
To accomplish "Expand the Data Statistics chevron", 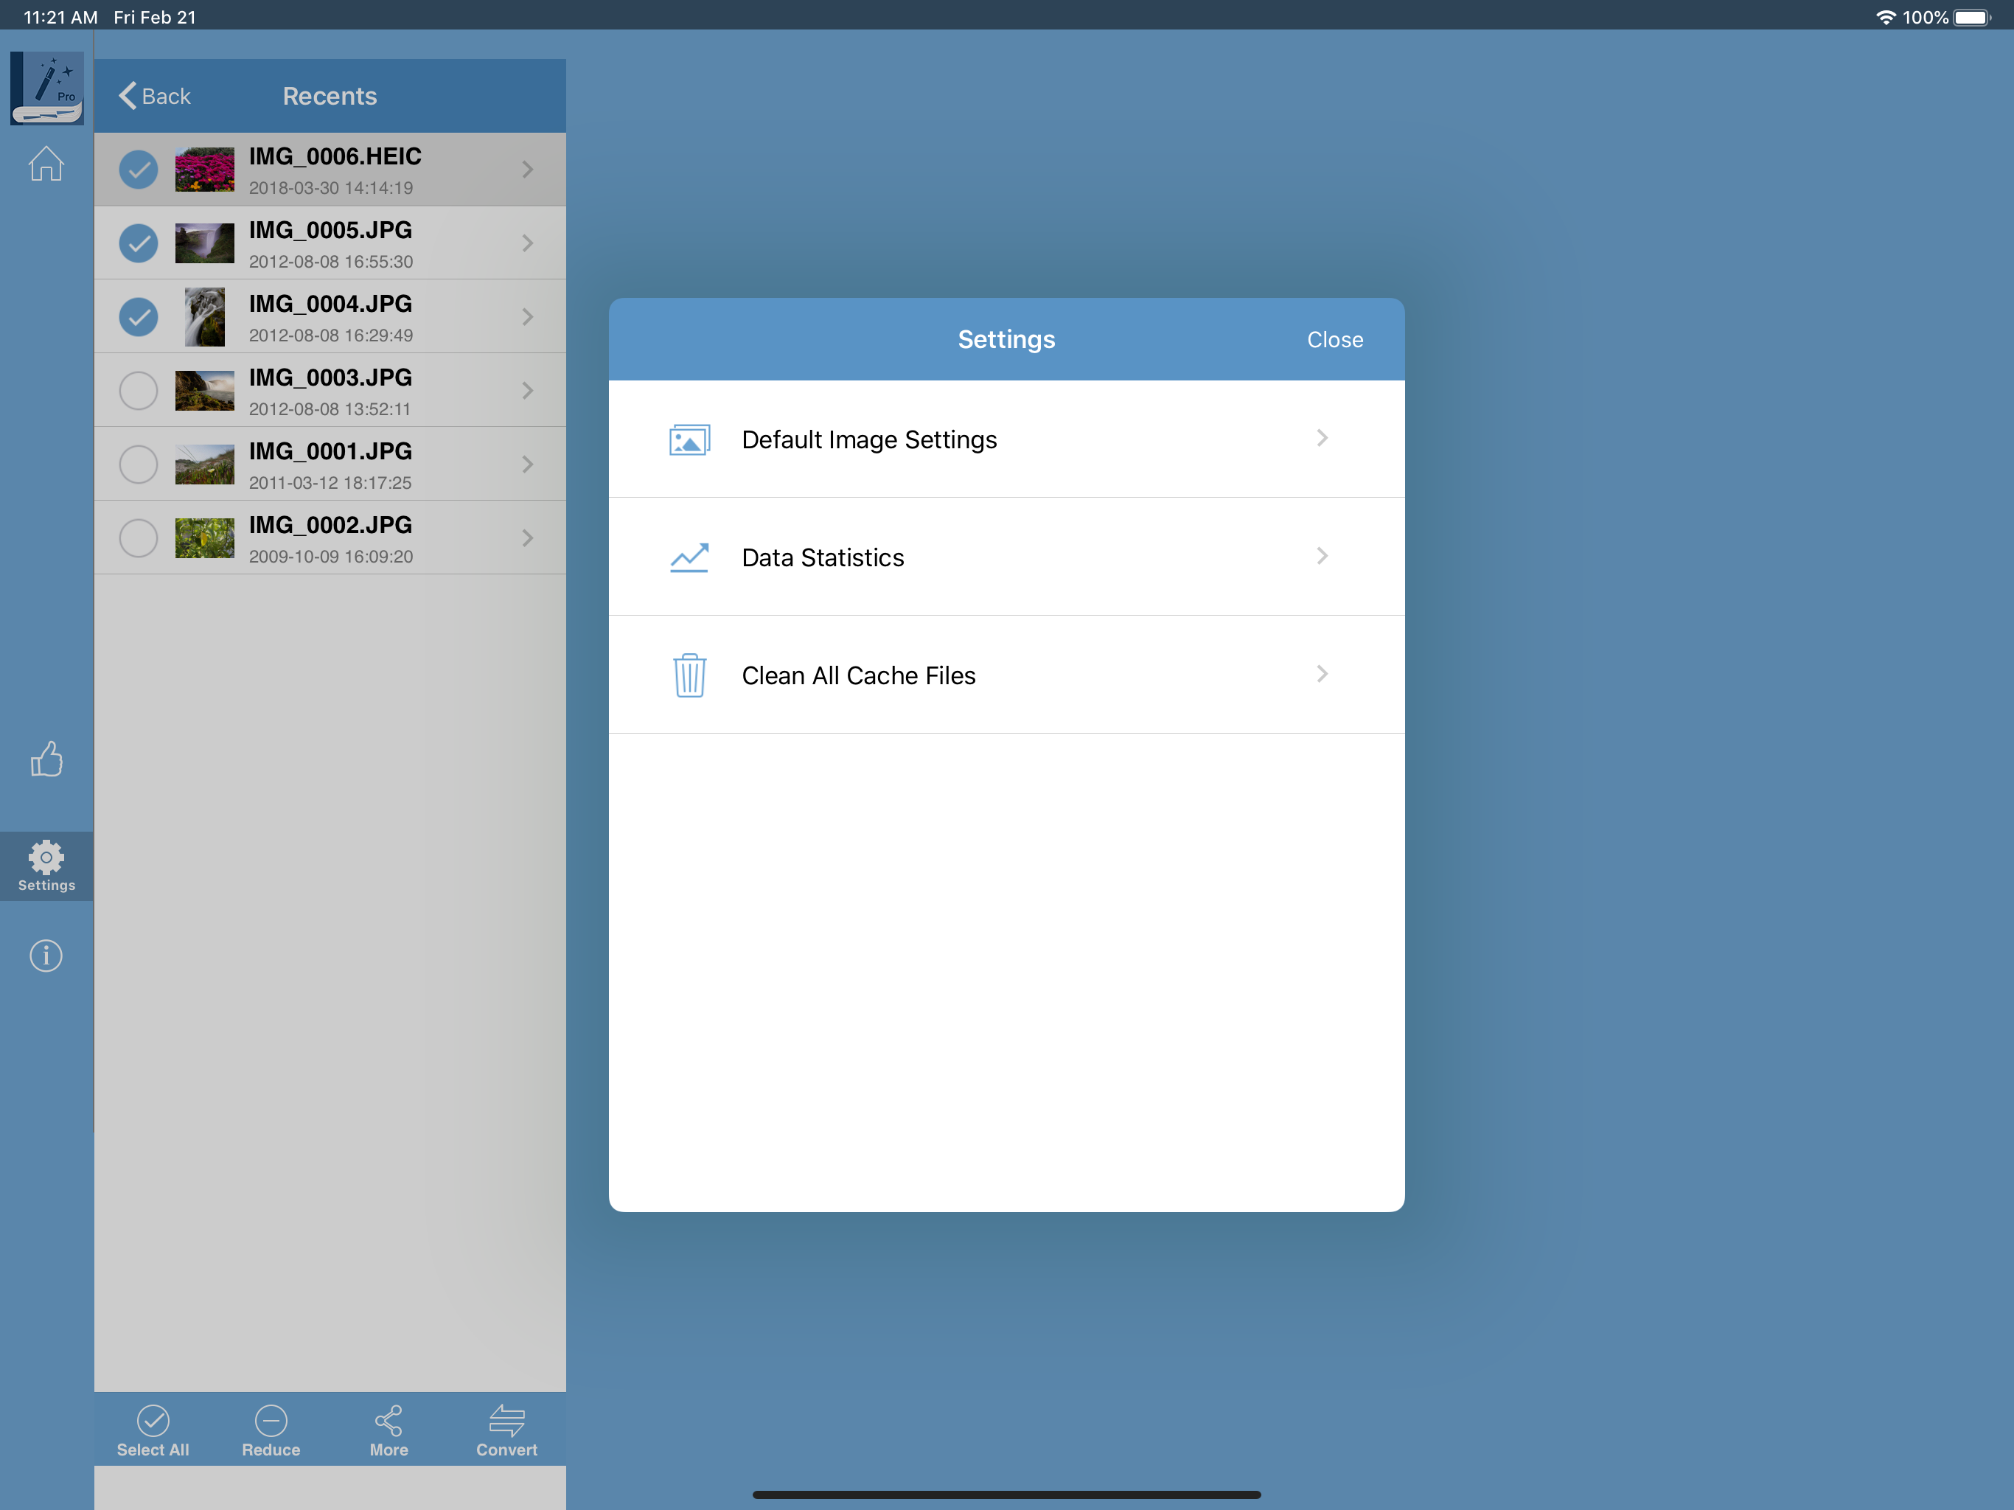I will pyautogui.click(x=1321, y=557).
